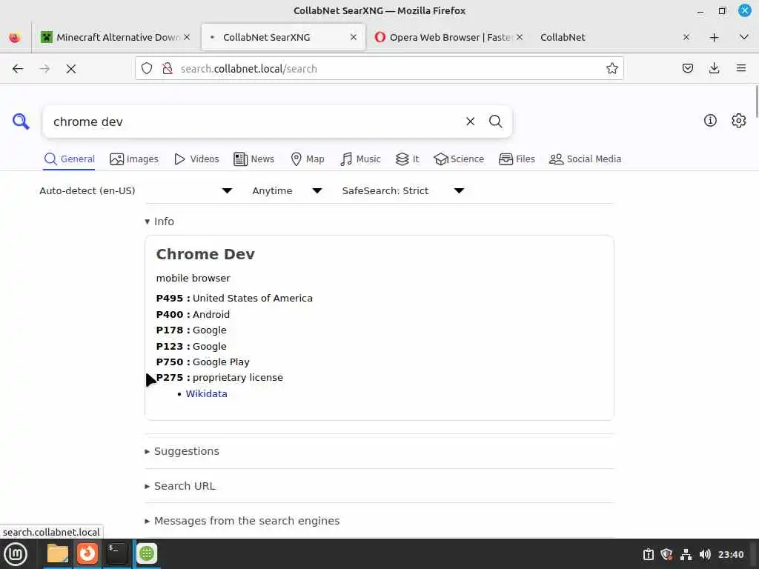Click the update manager tray icon
The height and width of the screenshot is (569, 759).
tap(648, 554)
